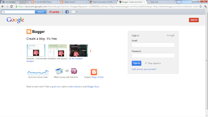Screen dimensions: 208x117
Task: Open Facebook toolbar icon
Action: [67, 12]
